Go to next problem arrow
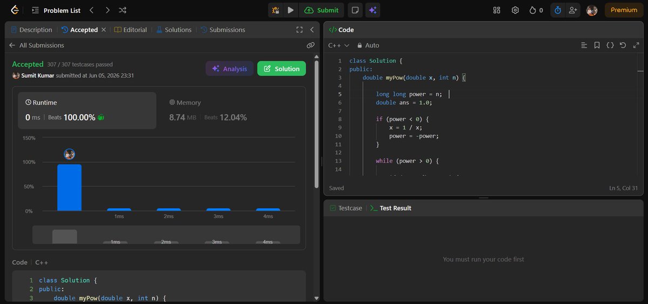This screenshot has height=304, width=648. (107, 10)
